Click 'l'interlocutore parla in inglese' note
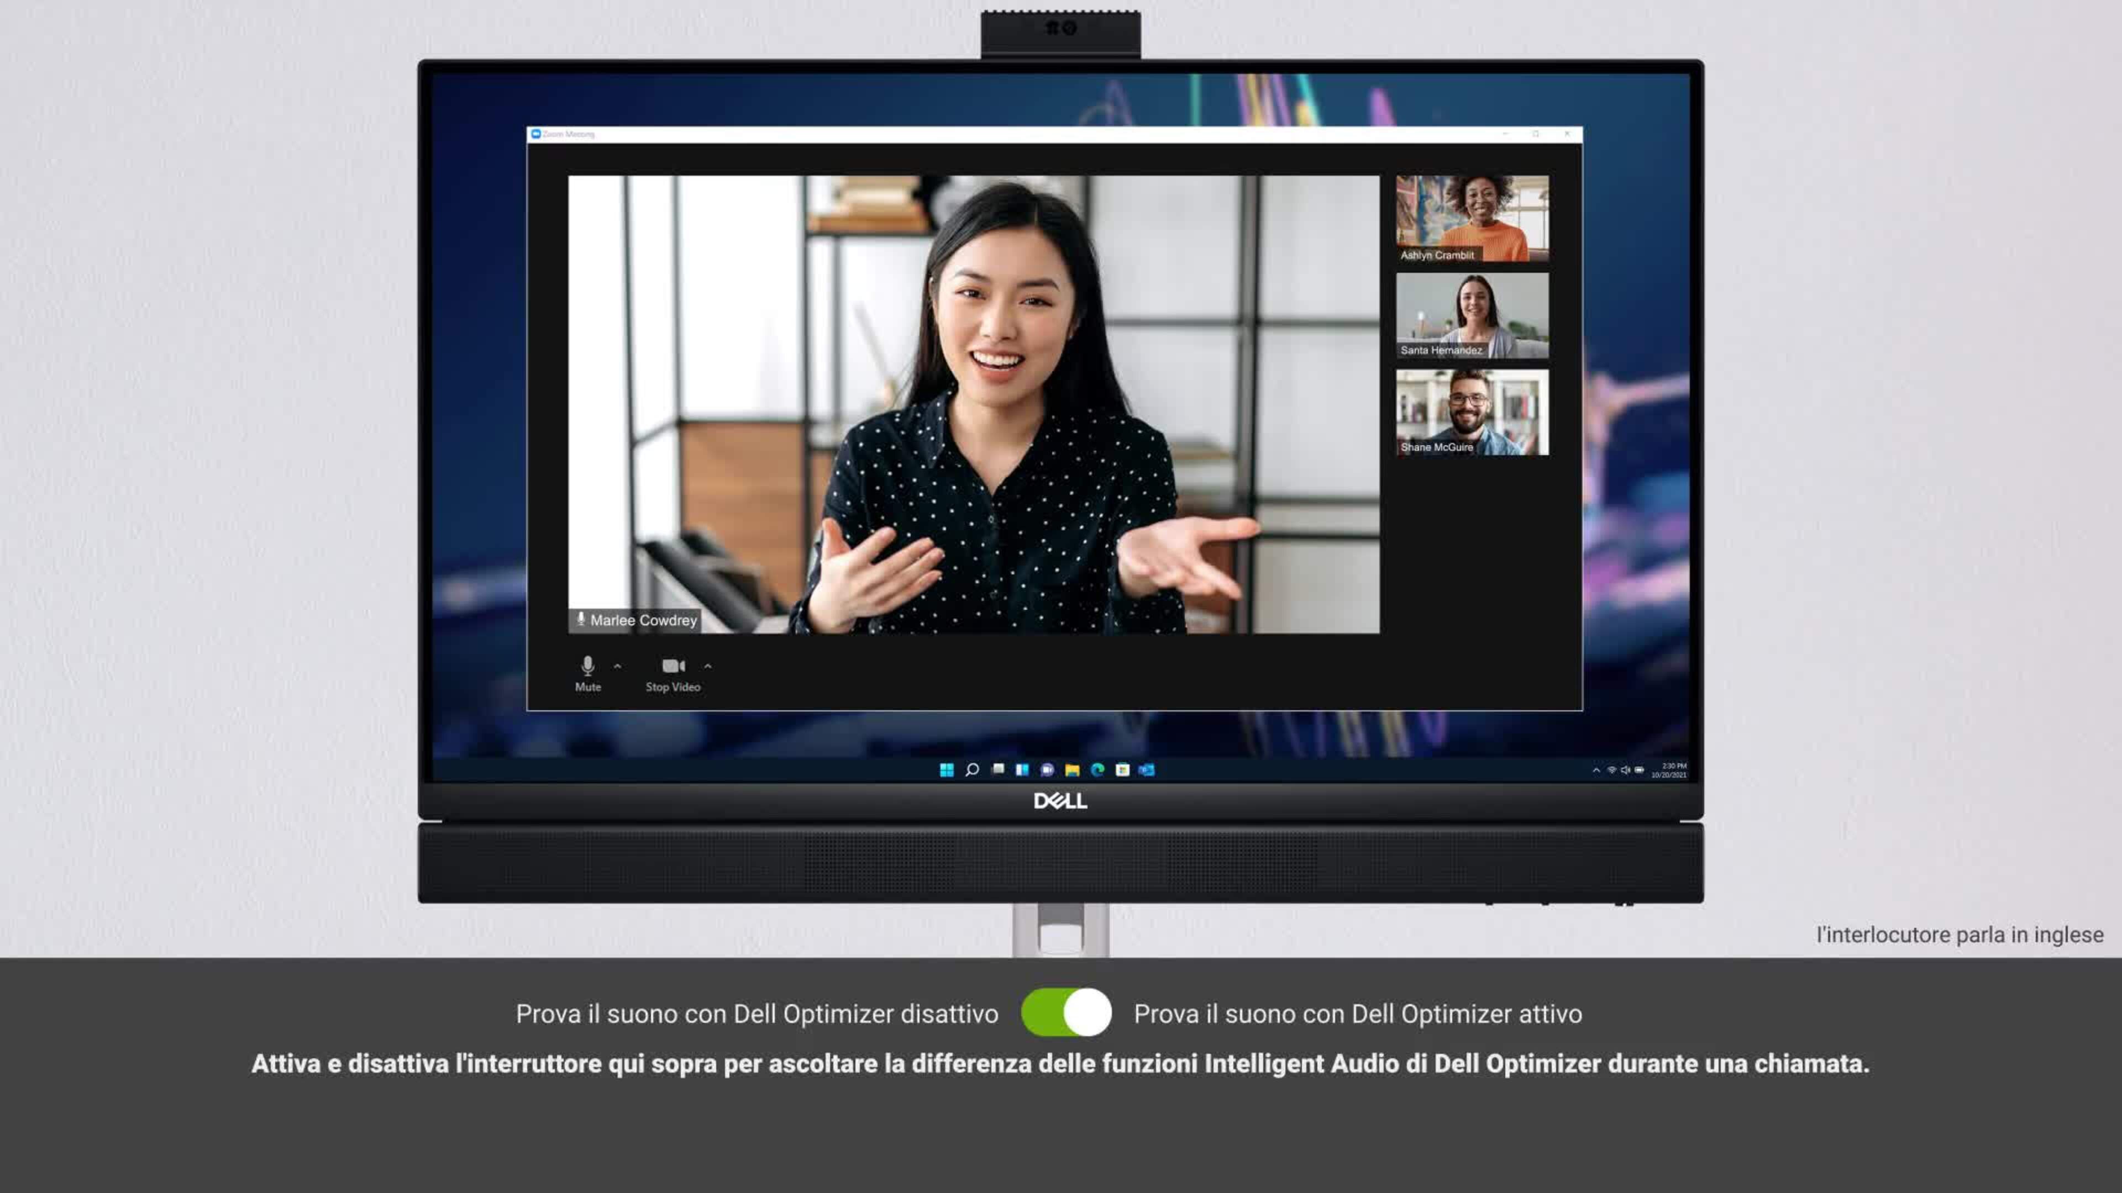 pyautogui.click(x=1960, y=935)
